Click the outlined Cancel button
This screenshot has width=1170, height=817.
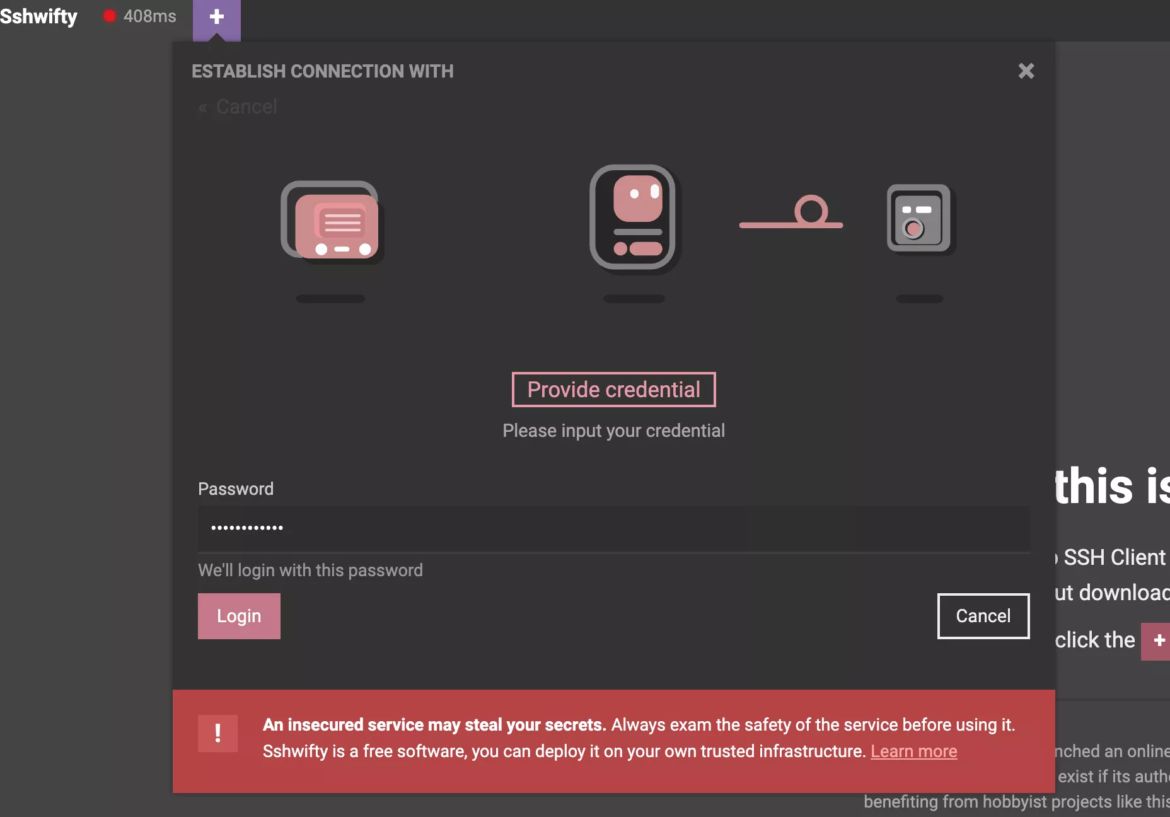[x=983, y=616]
